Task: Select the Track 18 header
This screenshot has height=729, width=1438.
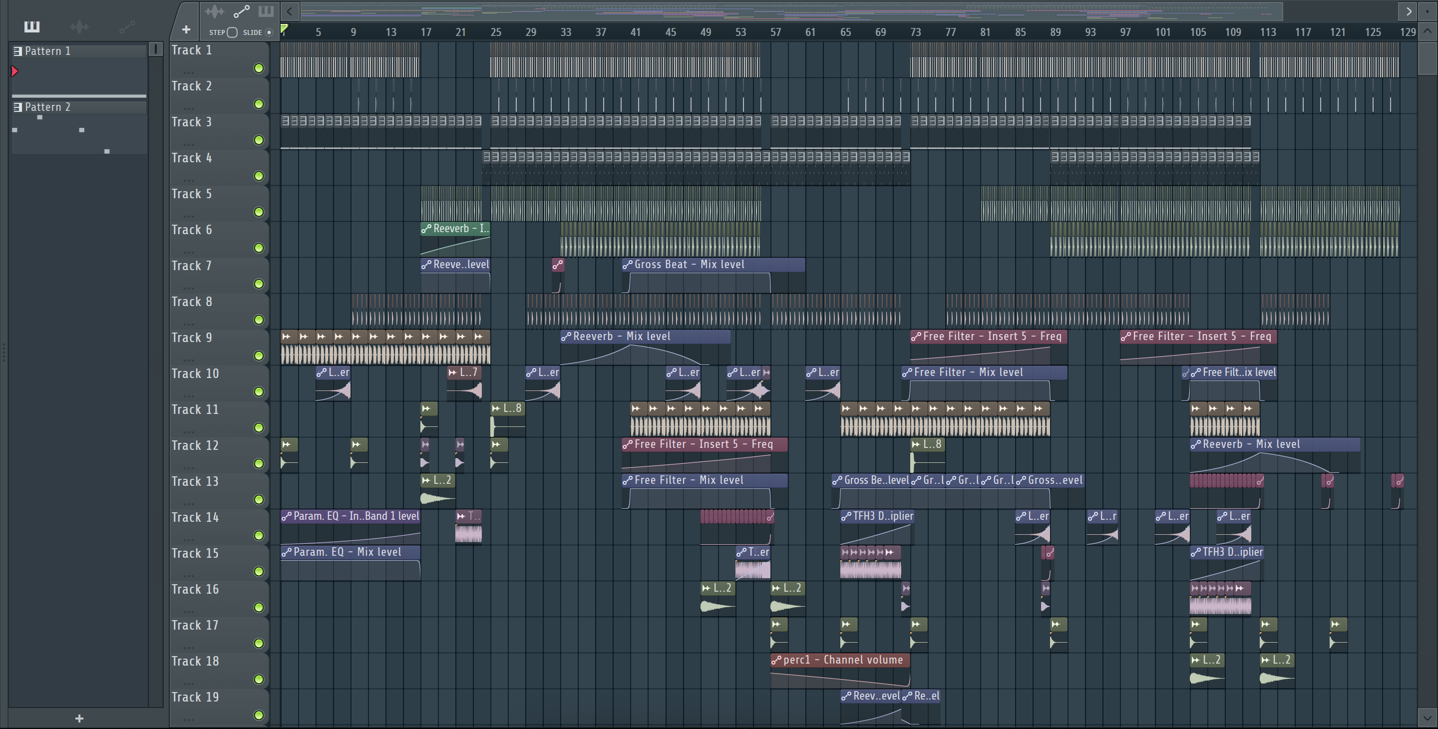Action: coord(219,670)
